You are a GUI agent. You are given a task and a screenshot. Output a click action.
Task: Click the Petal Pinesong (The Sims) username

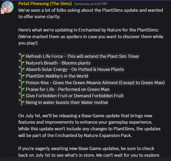click(45, 4)
